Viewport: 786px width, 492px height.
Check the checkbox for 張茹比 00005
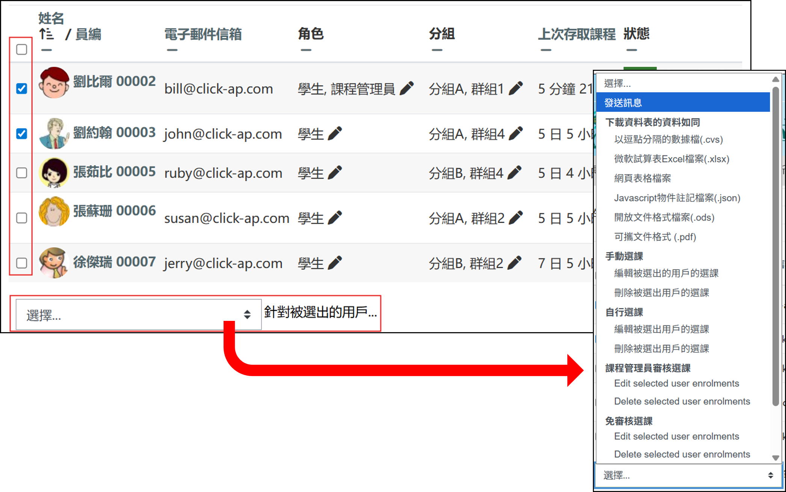(22, 173)
